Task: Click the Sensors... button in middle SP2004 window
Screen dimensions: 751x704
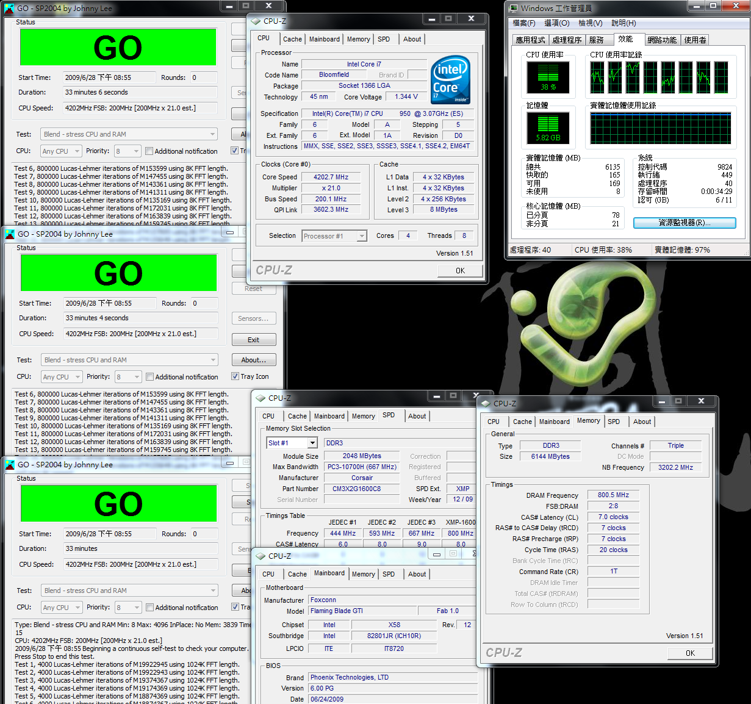Action: (254, 318)
